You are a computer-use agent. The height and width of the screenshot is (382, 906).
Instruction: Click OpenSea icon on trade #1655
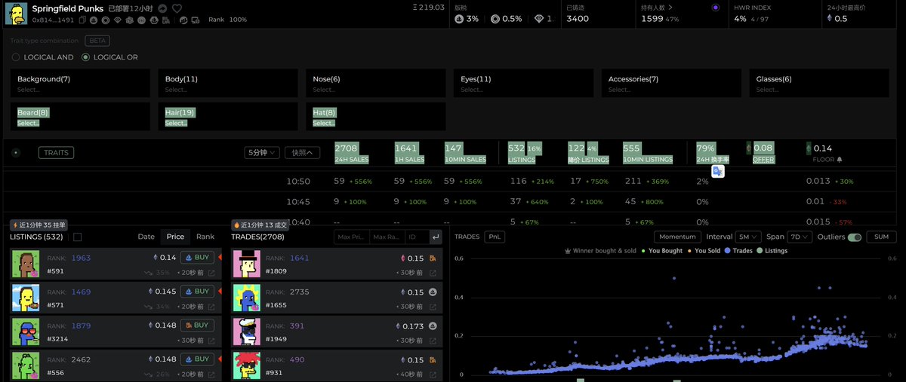point(433,292)
